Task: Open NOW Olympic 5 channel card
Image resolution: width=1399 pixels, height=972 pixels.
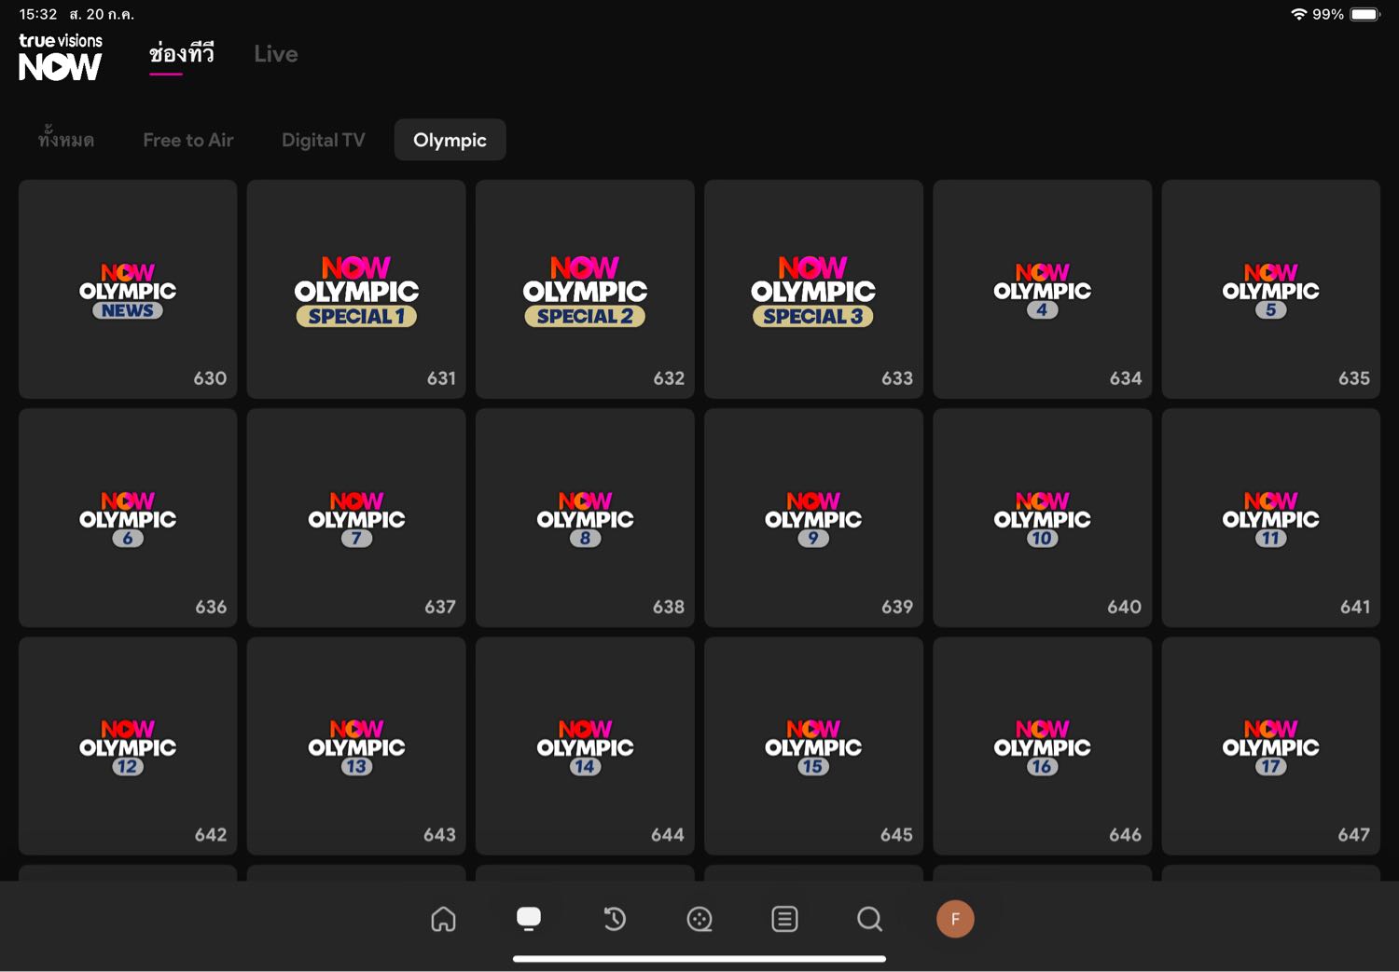Action: click(1270, 289)
